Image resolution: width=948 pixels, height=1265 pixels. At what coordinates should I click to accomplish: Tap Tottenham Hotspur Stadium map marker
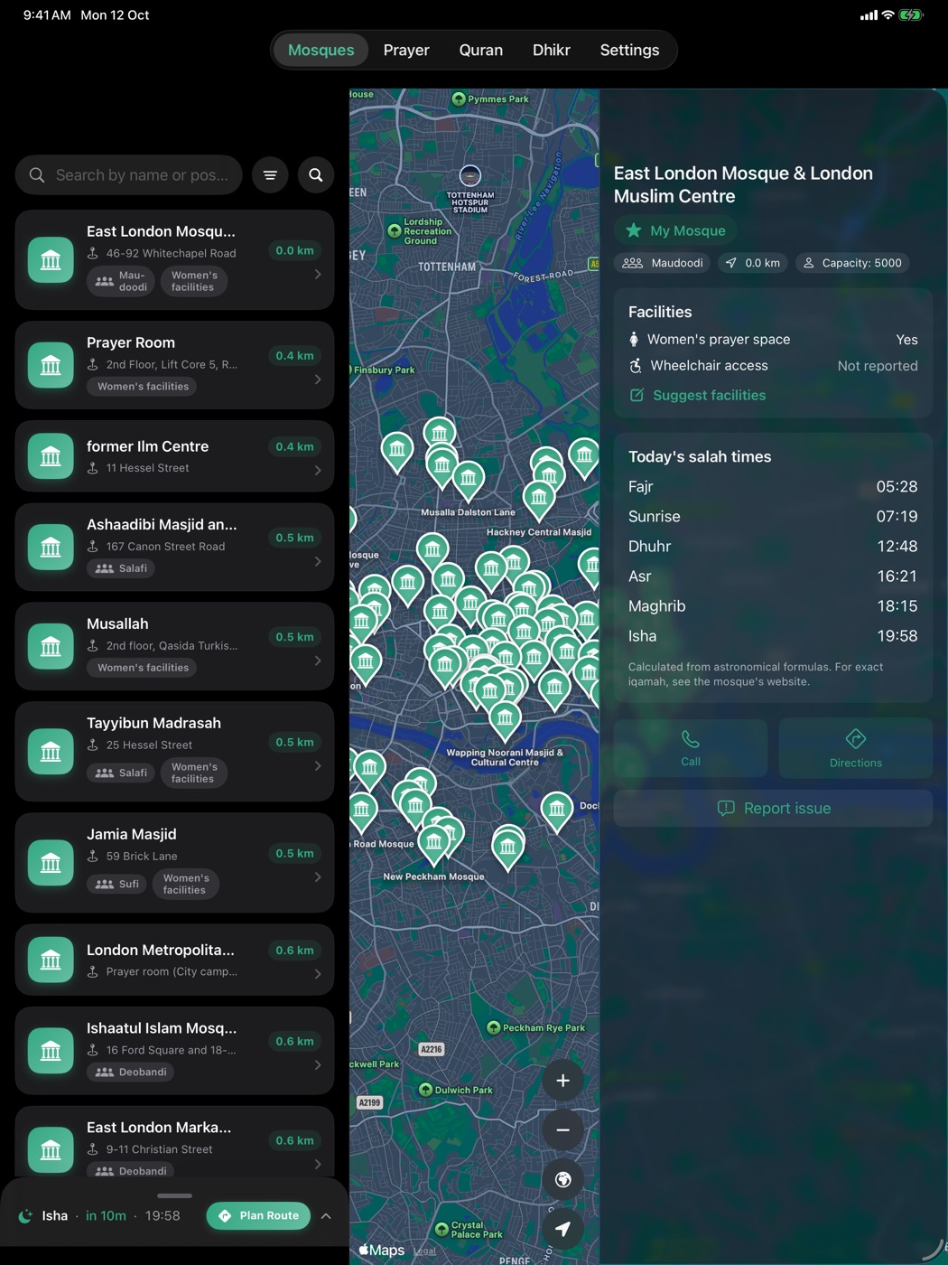(x=470, y=175)
